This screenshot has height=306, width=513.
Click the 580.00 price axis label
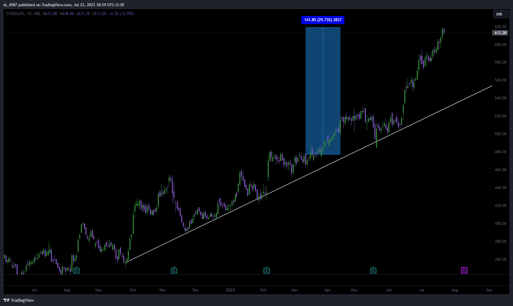coord(500,62)
